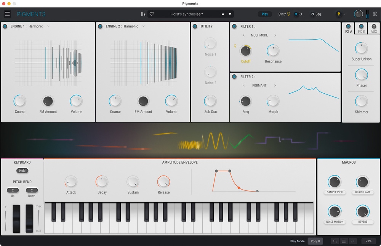The width and height of the screenshot is (381, 246).
Task: Click the Poly 6 play mode button
Action: pyautogui.click(x=315, y=241)
